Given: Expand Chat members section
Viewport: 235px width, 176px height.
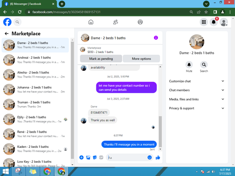Looking at the screenshot, I should click(x=196, y=90).
